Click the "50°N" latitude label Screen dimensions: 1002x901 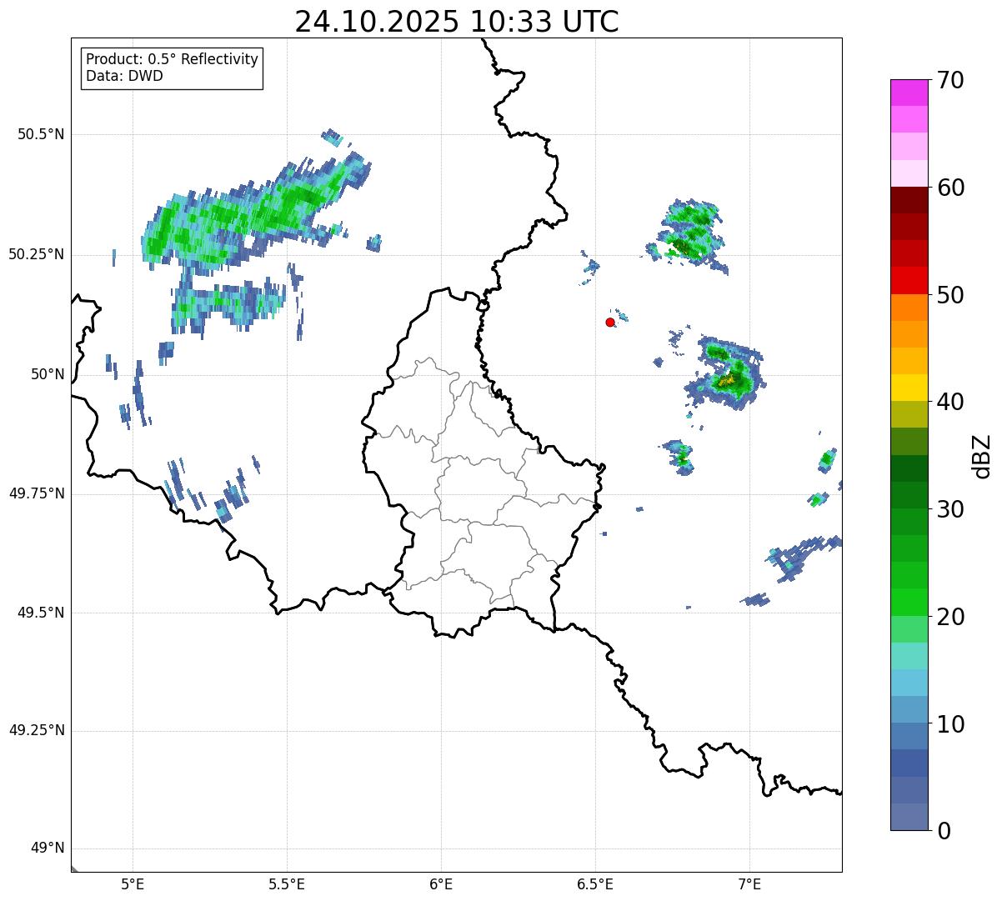(48, 374)
